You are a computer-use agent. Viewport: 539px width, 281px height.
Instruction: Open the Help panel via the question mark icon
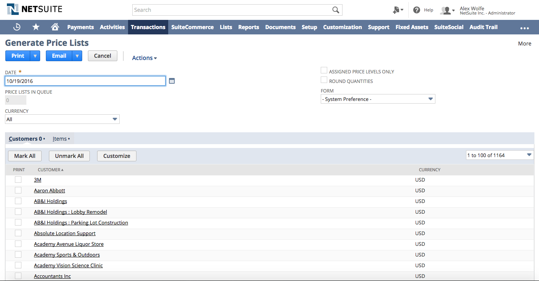[416, 10]
